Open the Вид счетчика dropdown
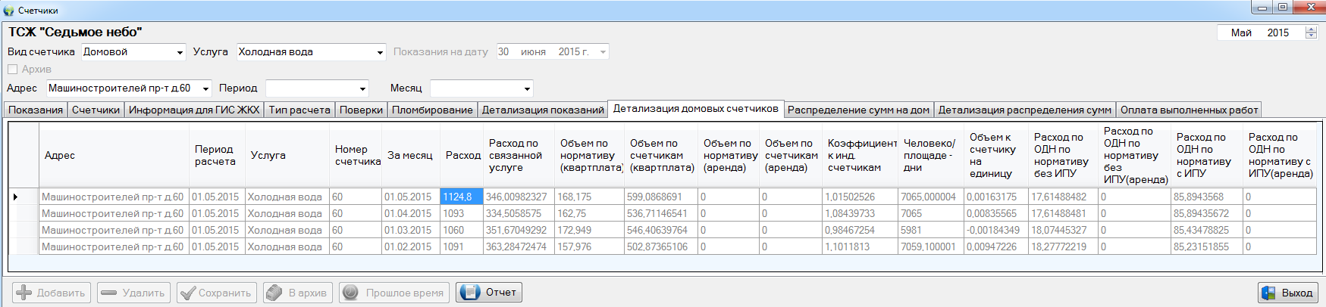Viewport: 1326px width, 307px height. (x=180, y=52)
